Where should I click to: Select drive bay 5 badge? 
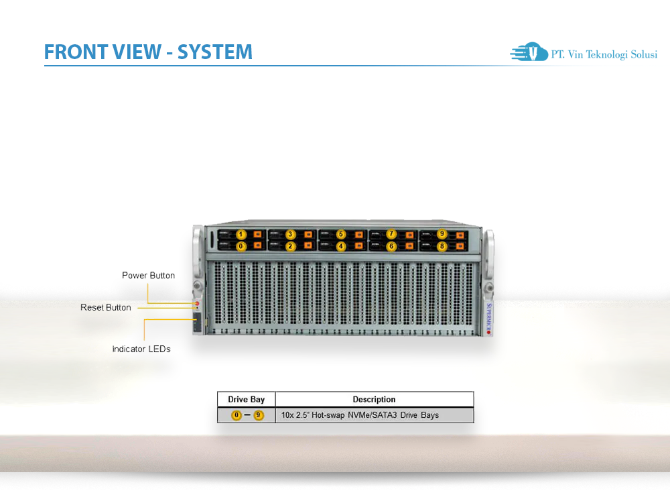340,233
